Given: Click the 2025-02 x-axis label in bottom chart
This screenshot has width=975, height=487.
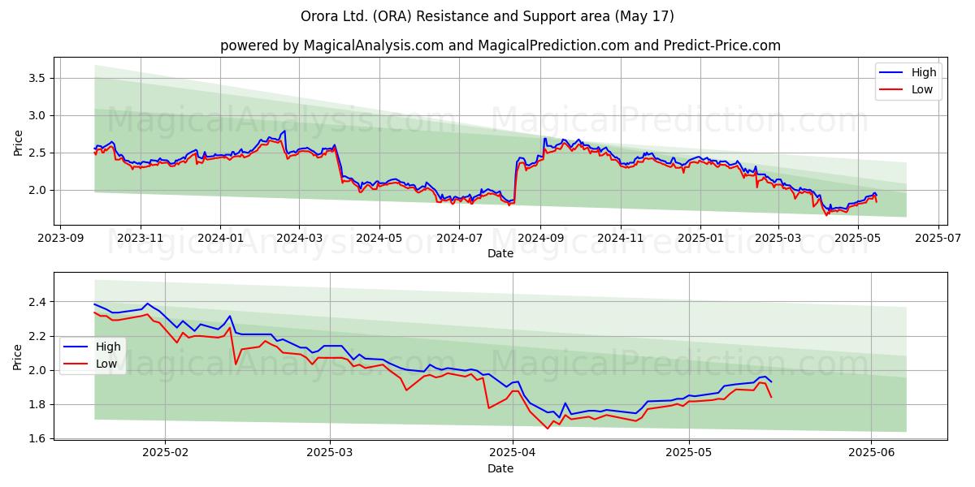Looking at the screenshot, I should click(165, 454).
